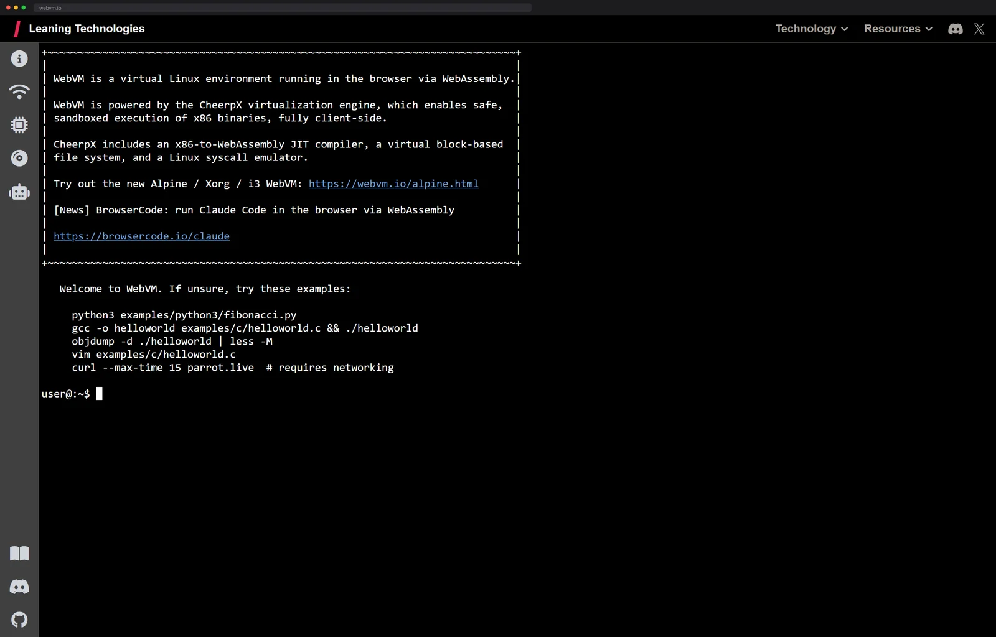The height and width of the screenshot is (637, 996).
Task: Click the Leaning Technologies brand name
Action: click(87, 29)
